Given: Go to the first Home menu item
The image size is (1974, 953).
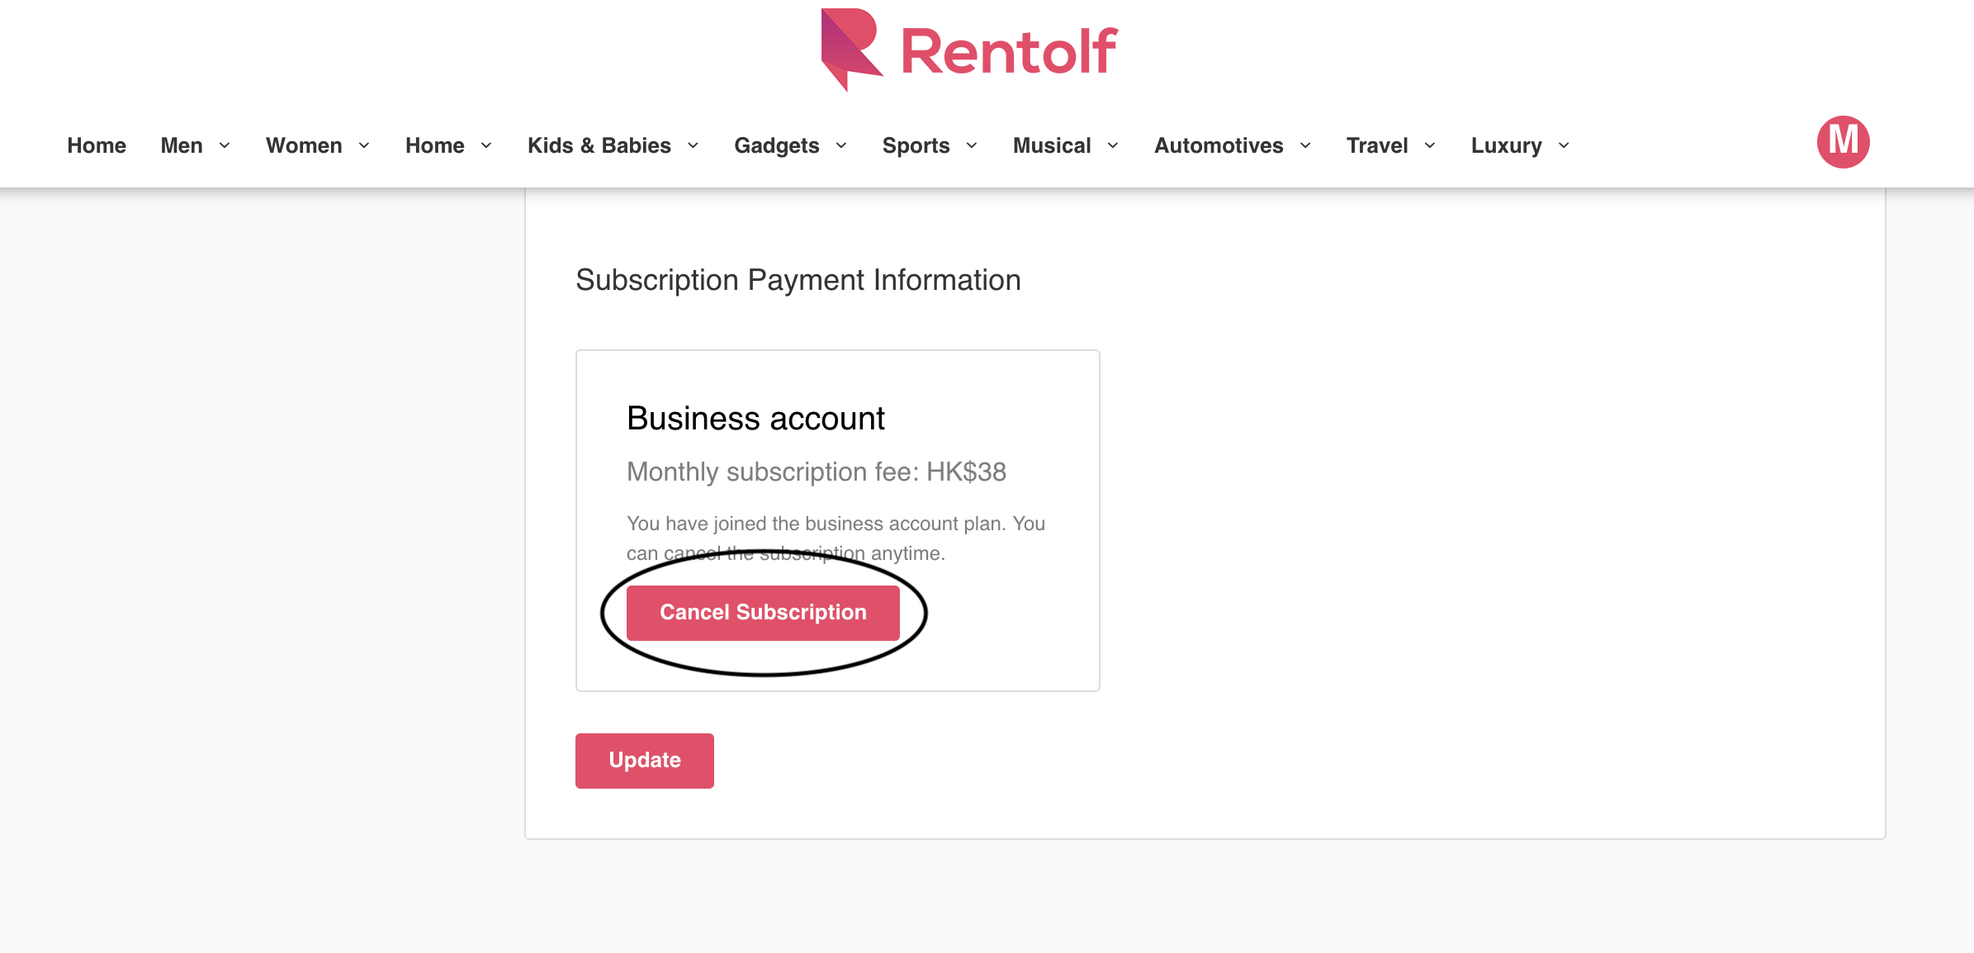Looking at the screenshot, I should pyautogui.click(x=97, y=145).
